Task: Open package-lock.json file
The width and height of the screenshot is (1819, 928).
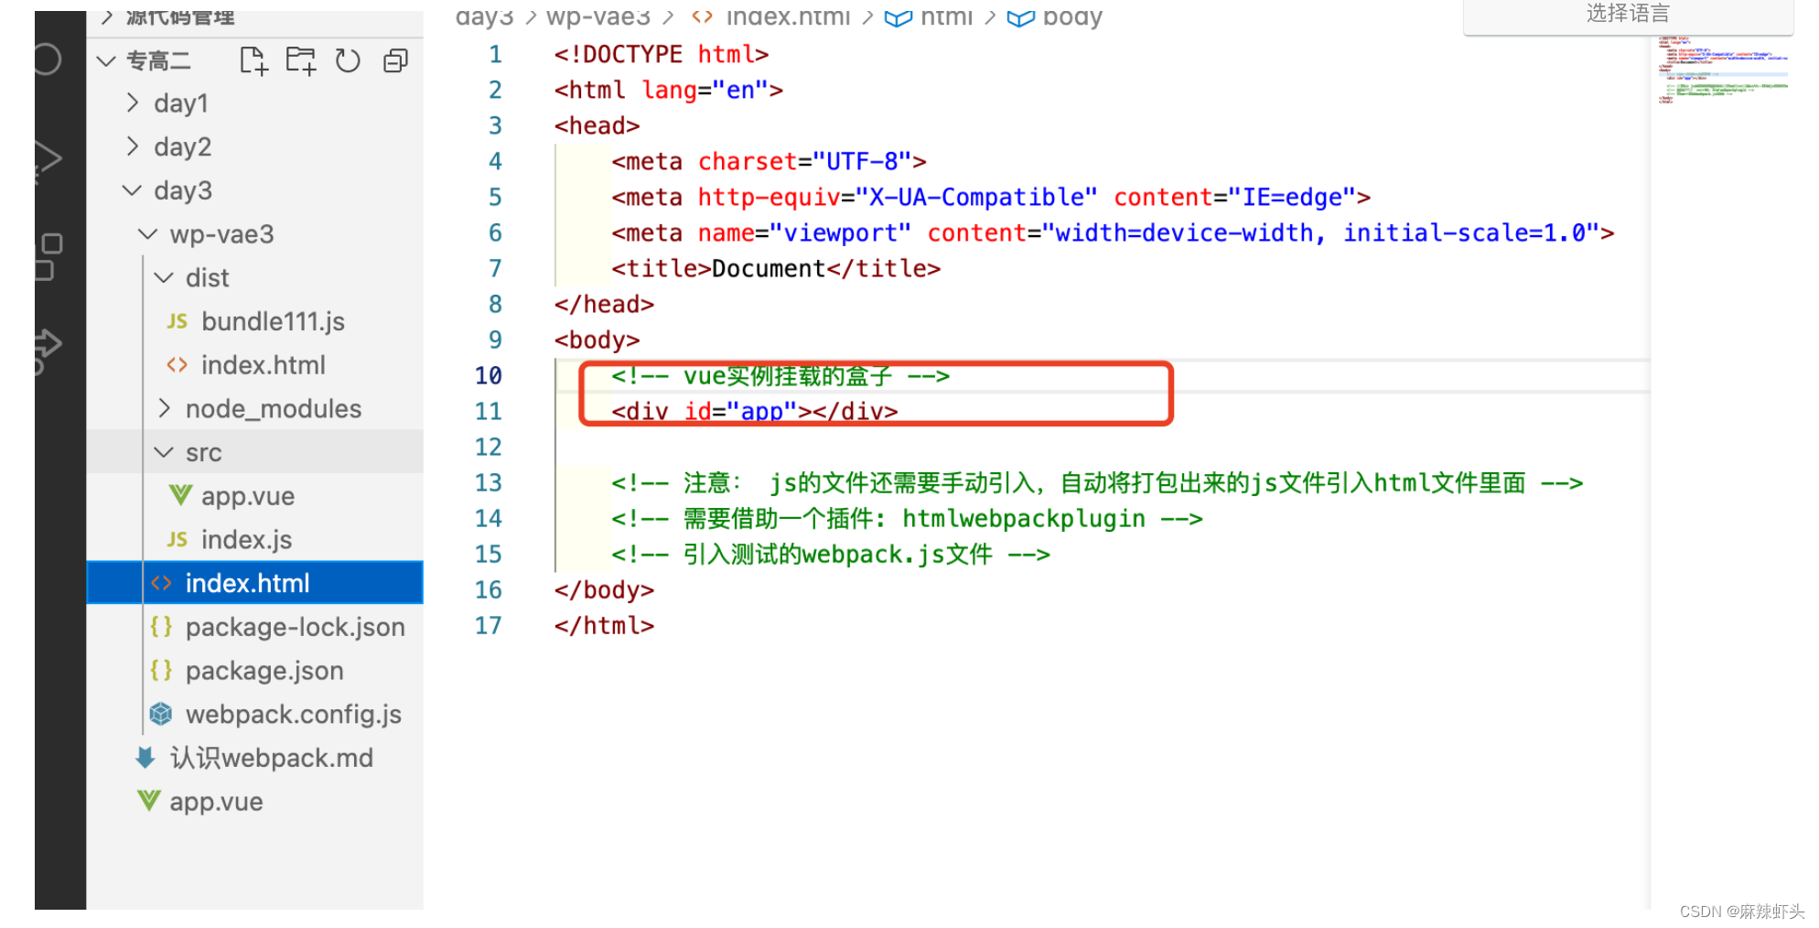Action: coord(295,627)
